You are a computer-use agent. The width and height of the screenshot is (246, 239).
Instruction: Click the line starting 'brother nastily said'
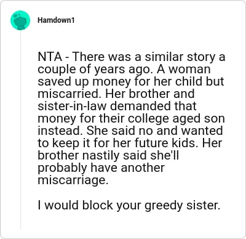108,156
